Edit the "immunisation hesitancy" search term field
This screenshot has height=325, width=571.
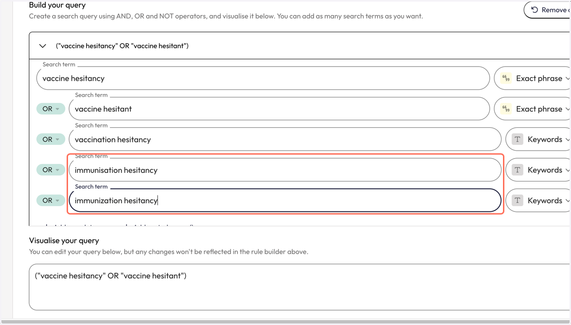(x=285, y=170)
